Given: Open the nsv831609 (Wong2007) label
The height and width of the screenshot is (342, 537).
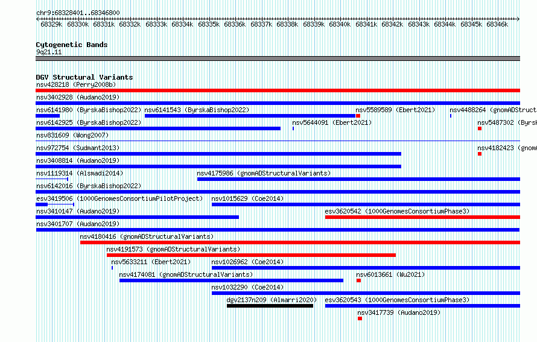Looking at the screenshot, I should (x=72, y=135).
